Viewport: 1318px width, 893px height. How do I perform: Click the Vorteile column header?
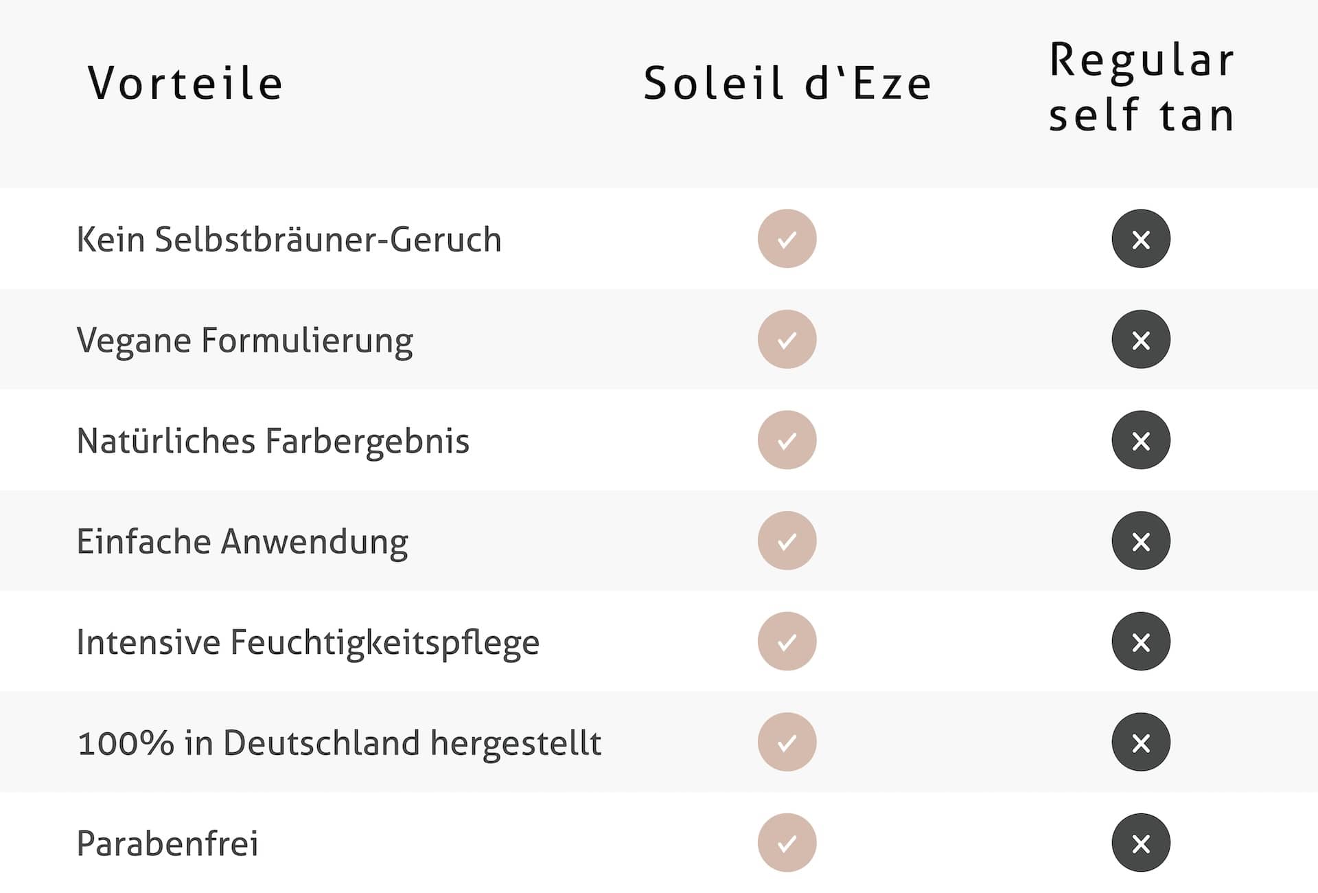185,84
